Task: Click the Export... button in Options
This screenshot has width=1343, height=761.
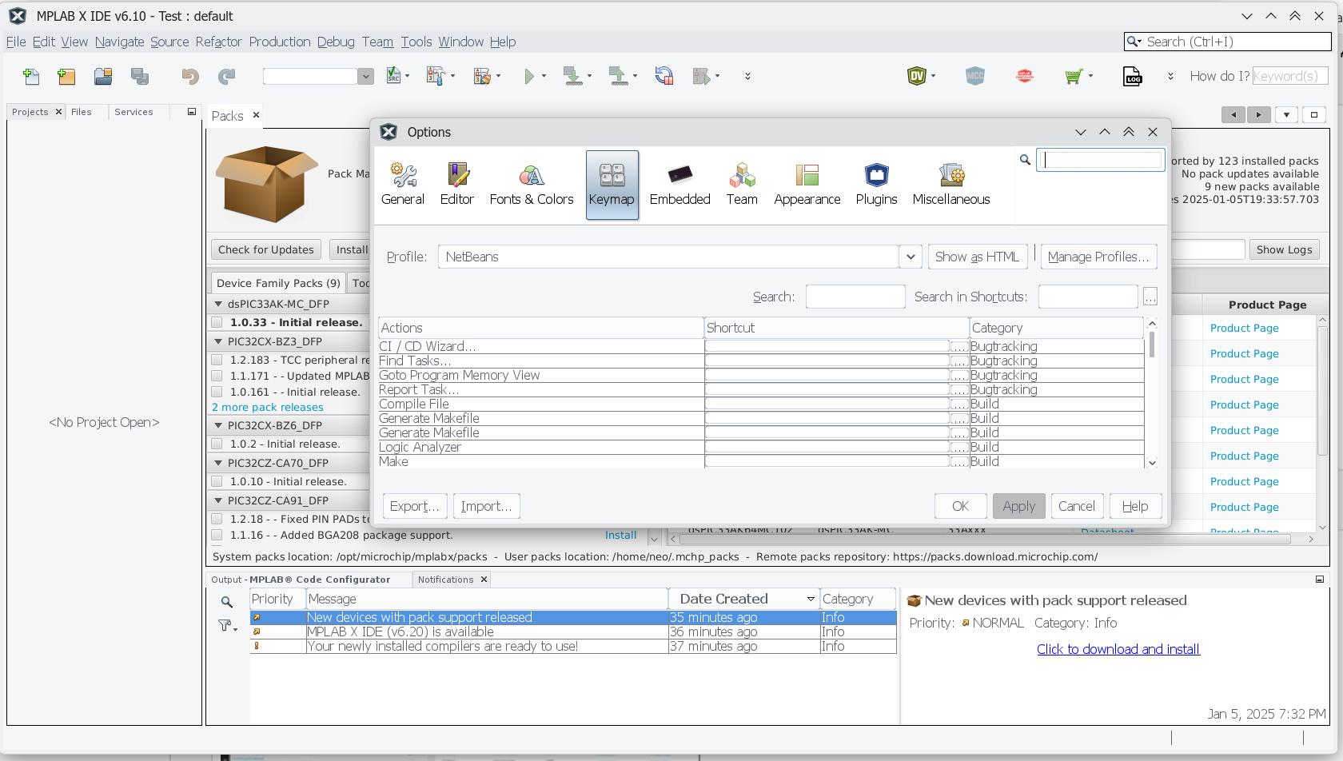Action: 414,506
